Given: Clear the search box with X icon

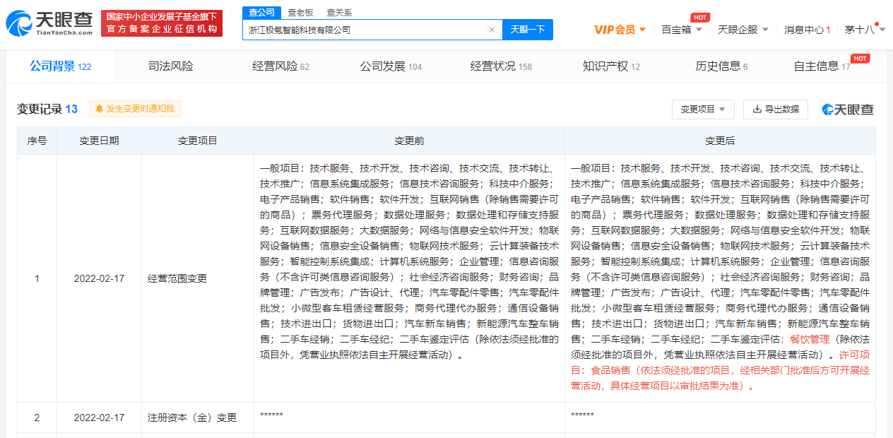Looking at the screenshot, I should [x=492, y=30].
